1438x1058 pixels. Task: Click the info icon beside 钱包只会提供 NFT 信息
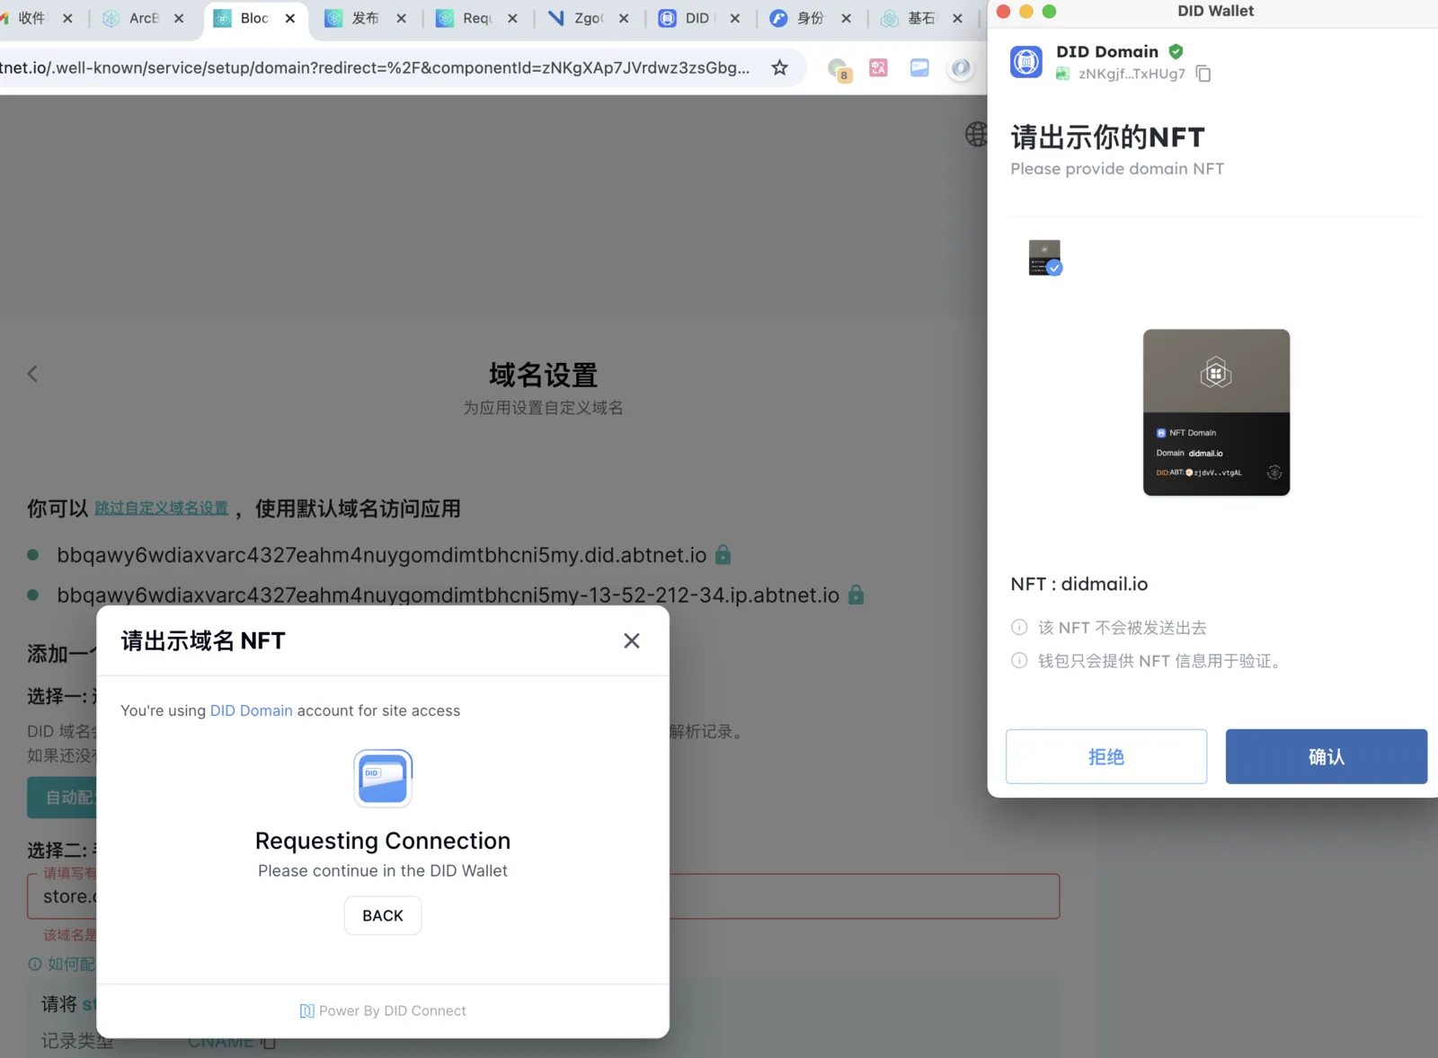(1019, 660)
